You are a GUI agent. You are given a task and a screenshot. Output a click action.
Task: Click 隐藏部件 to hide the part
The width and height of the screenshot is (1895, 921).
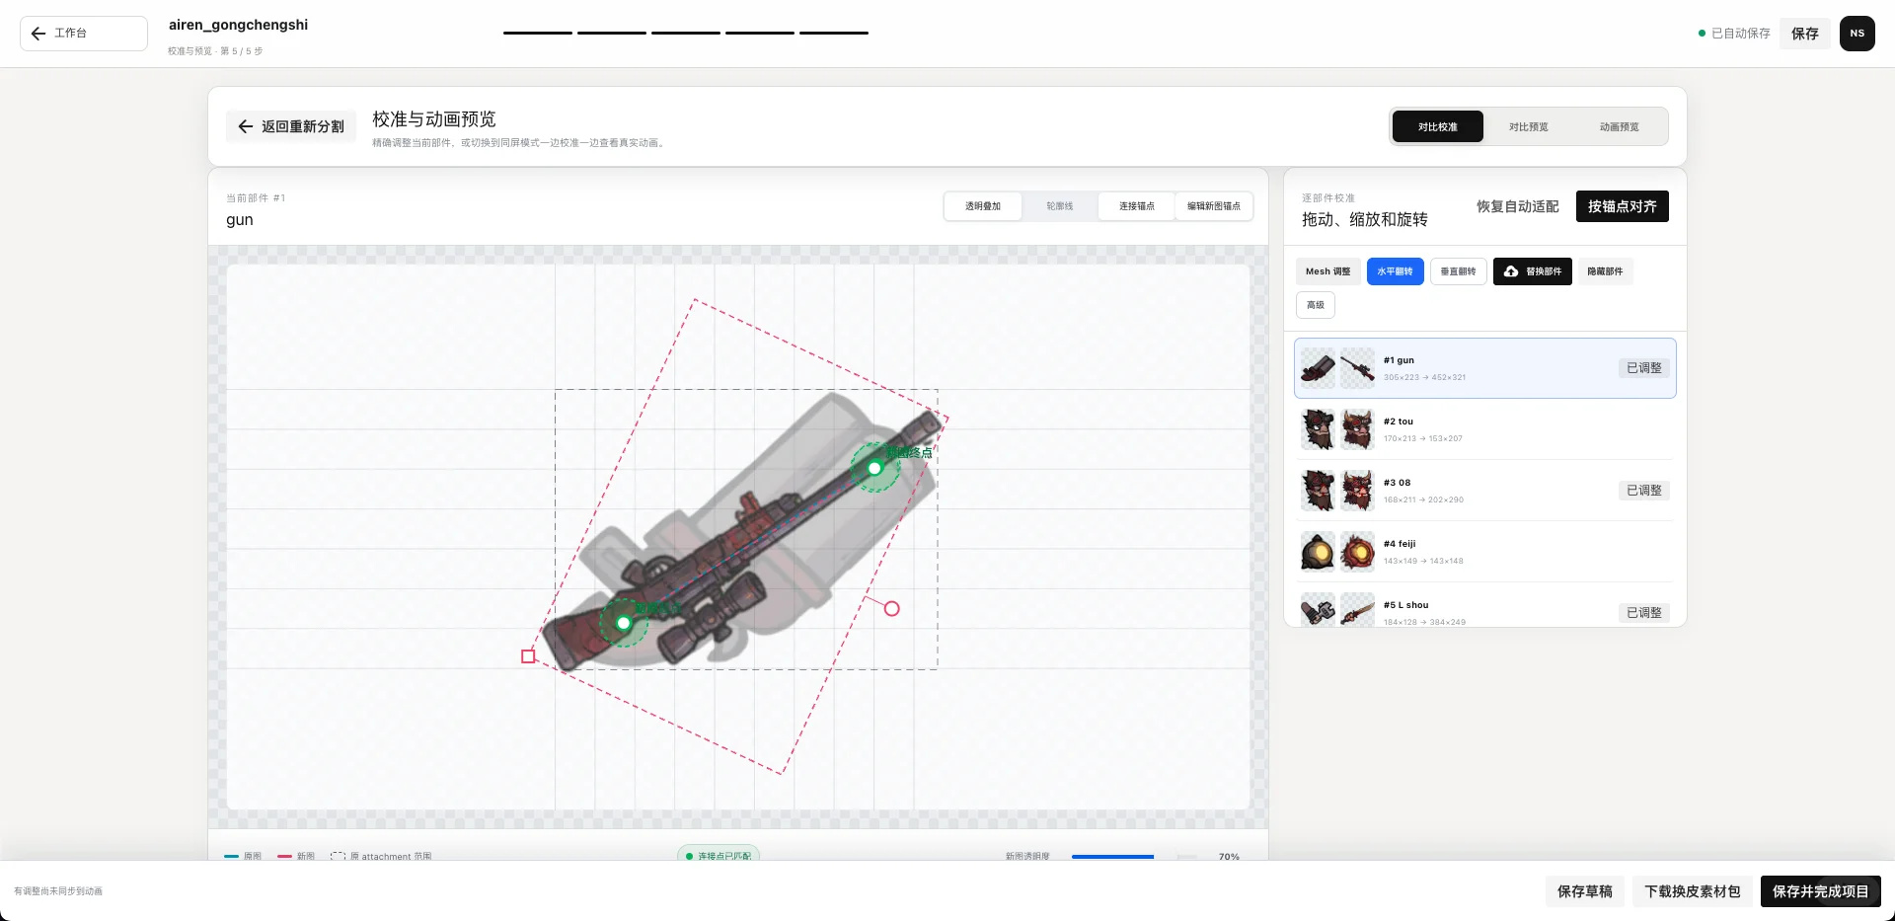(1605, 271)
